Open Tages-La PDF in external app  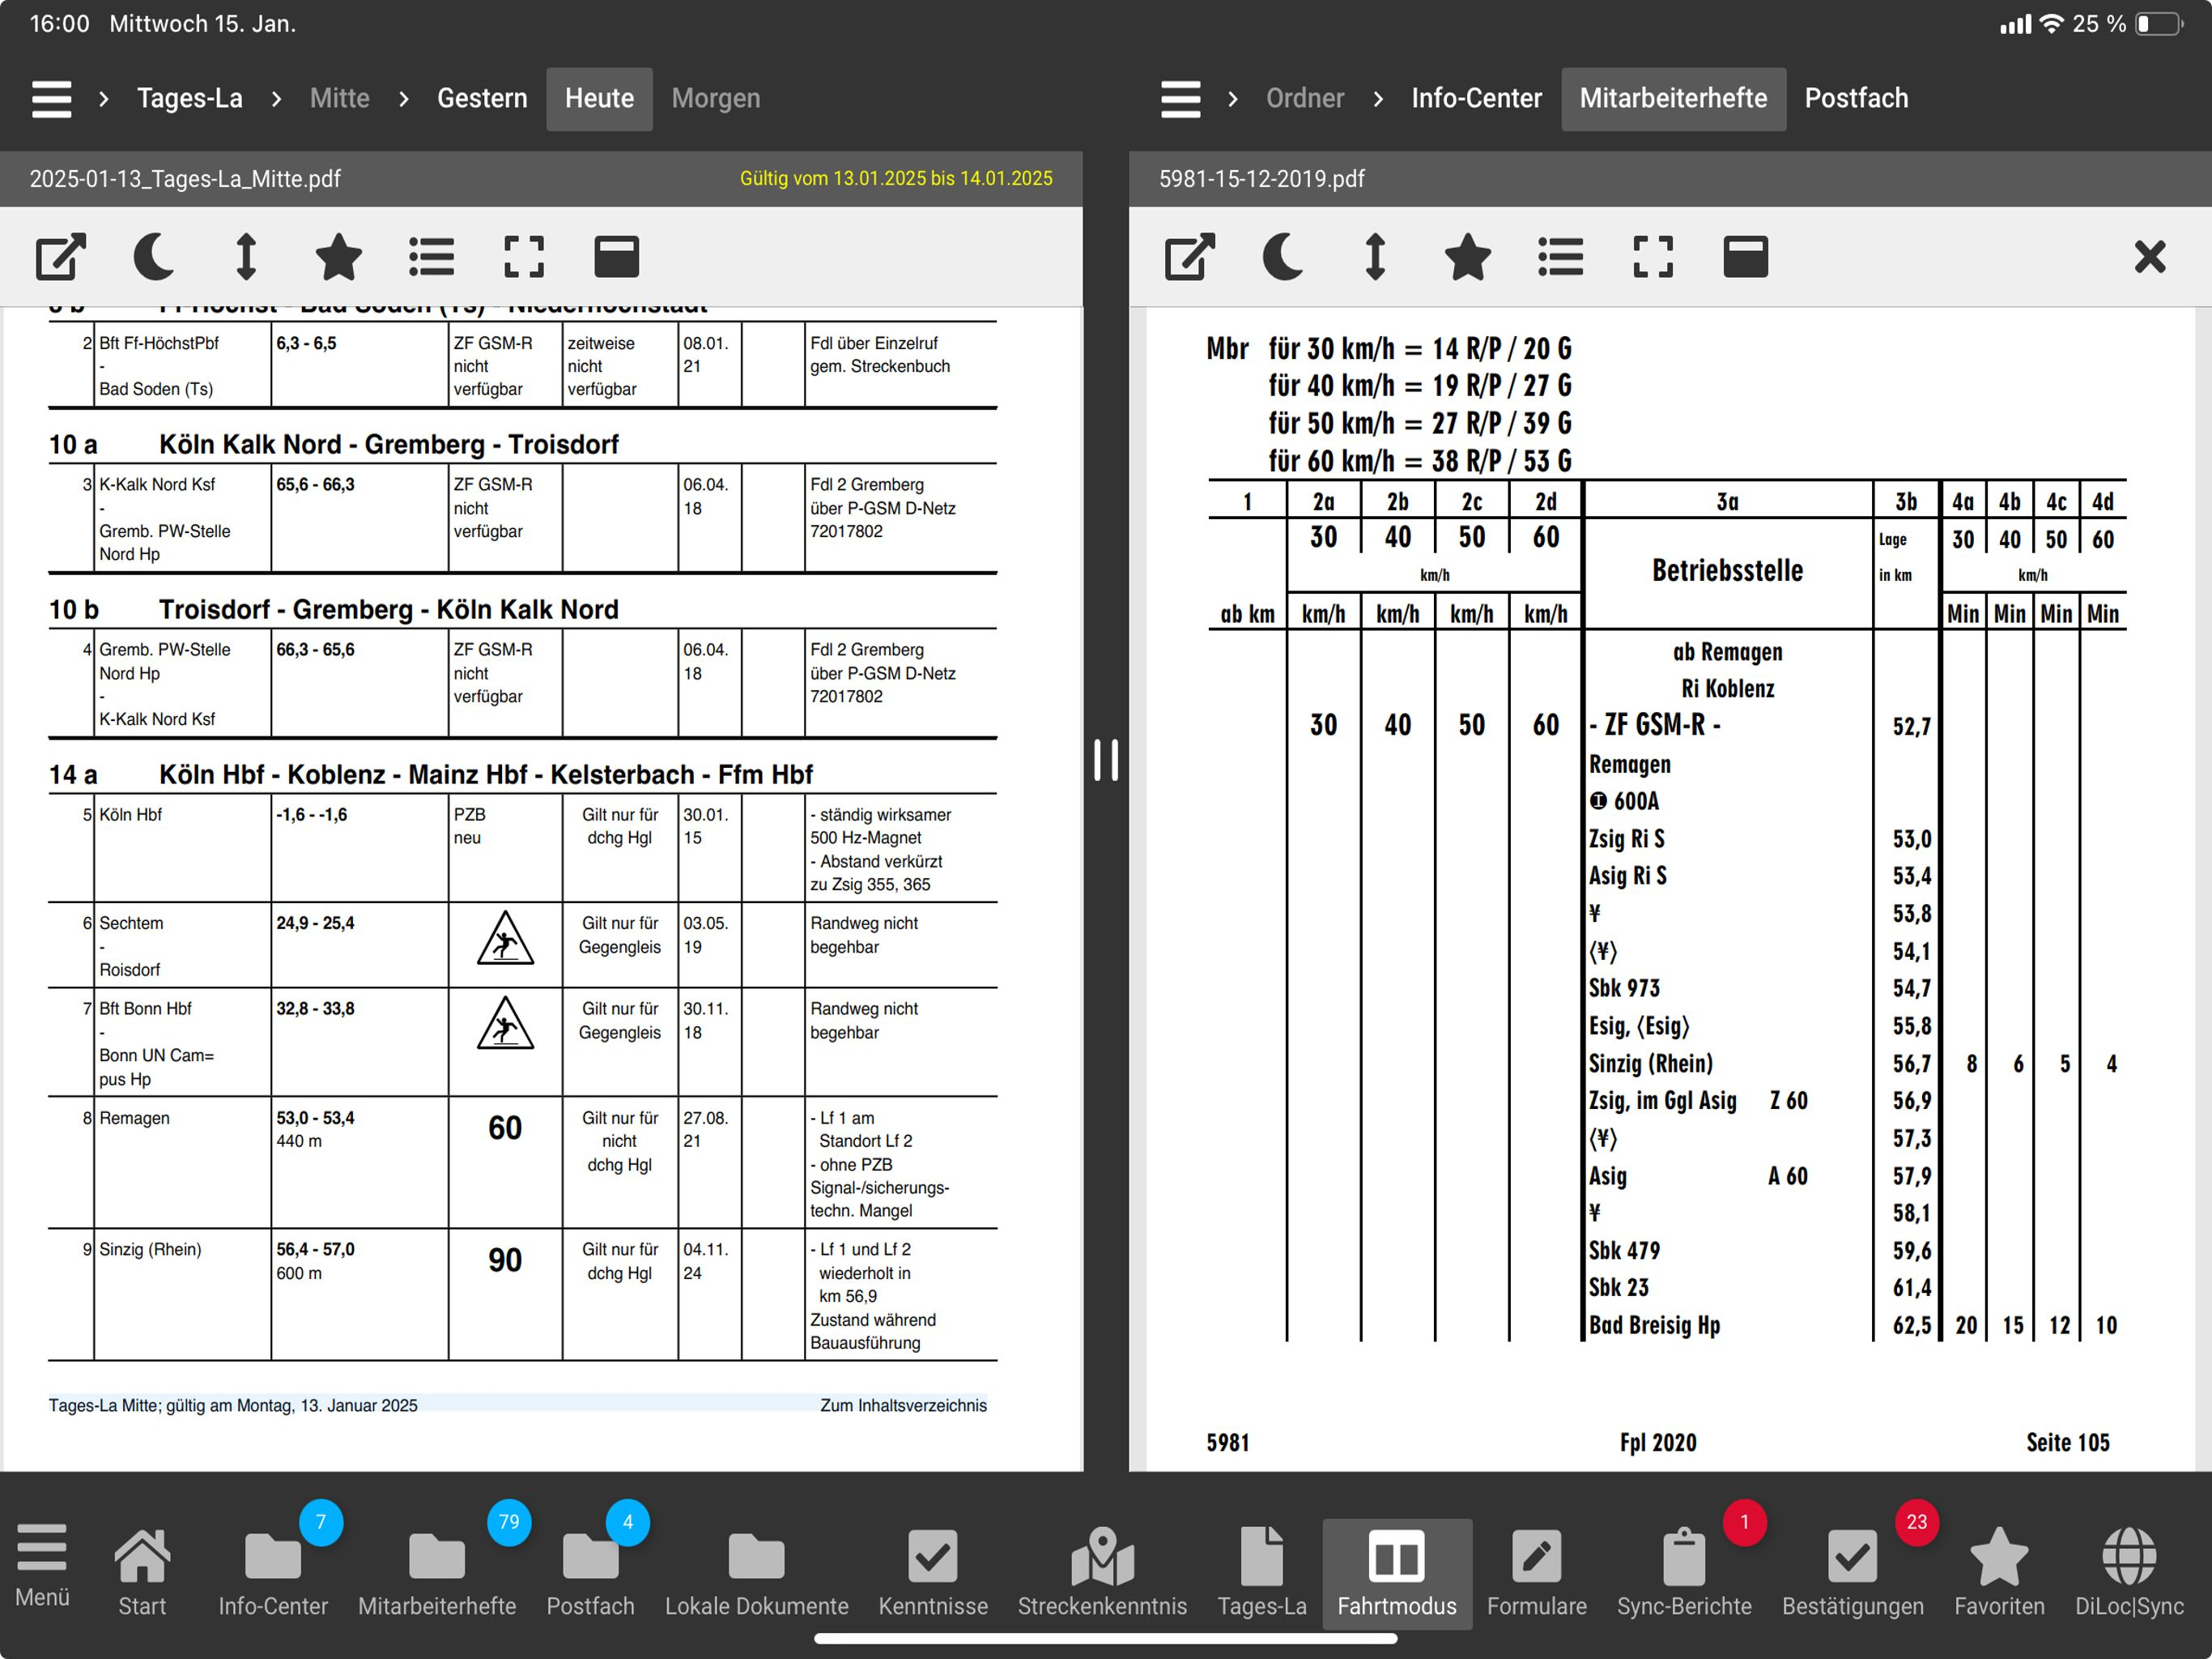click(x=61, y=256)
